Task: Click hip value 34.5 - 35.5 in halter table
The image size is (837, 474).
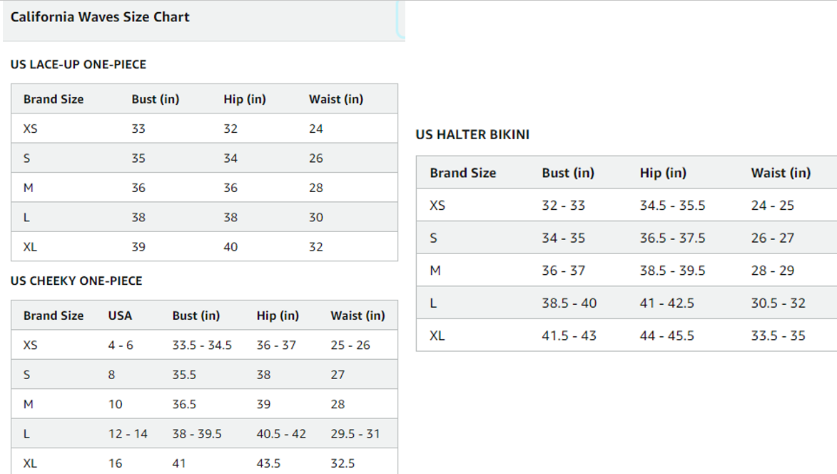Action: 673,206
